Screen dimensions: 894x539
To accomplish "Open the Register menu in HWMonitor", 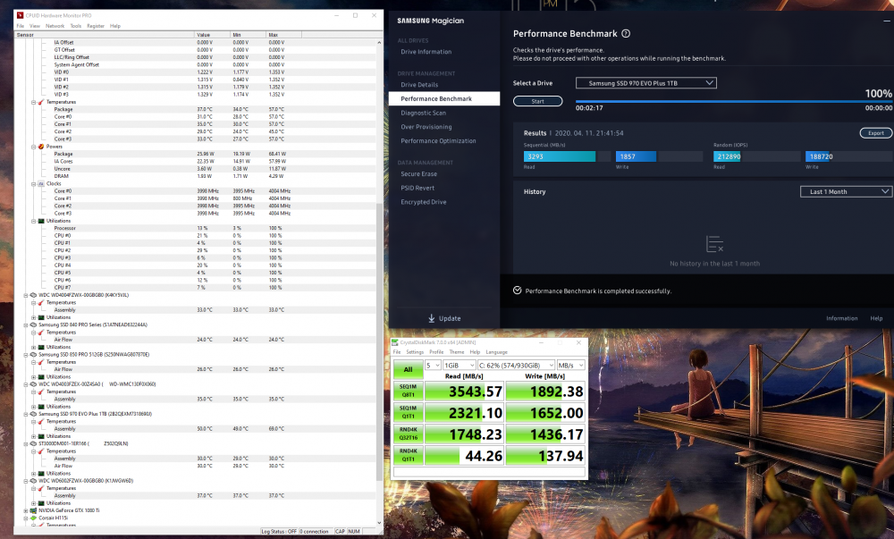I will (96, 26).
